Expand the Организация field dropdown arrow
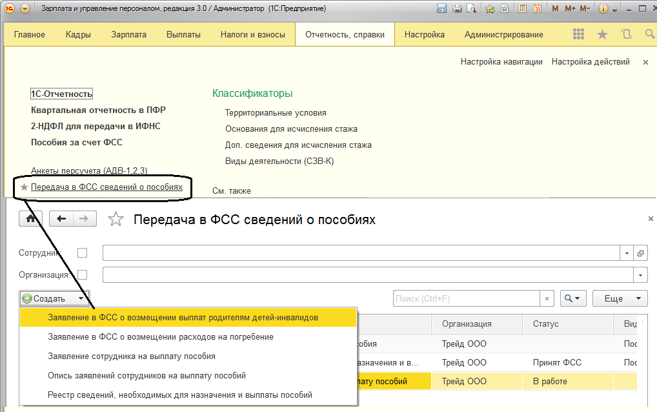The height and width of the screenshot is (412, 657). (641, 276)
